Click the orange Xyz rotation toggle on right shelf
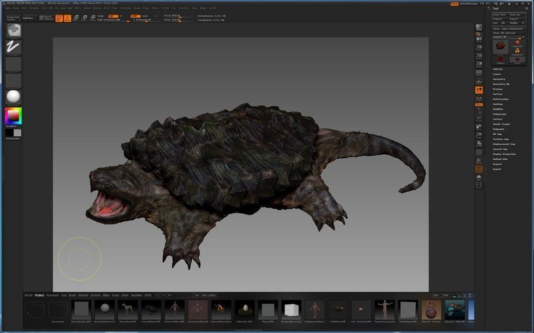 [479, 105]
